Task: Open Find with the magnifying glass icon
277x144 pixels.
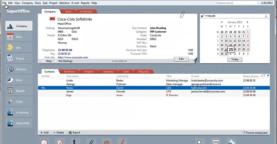Action: click(200, 141)
